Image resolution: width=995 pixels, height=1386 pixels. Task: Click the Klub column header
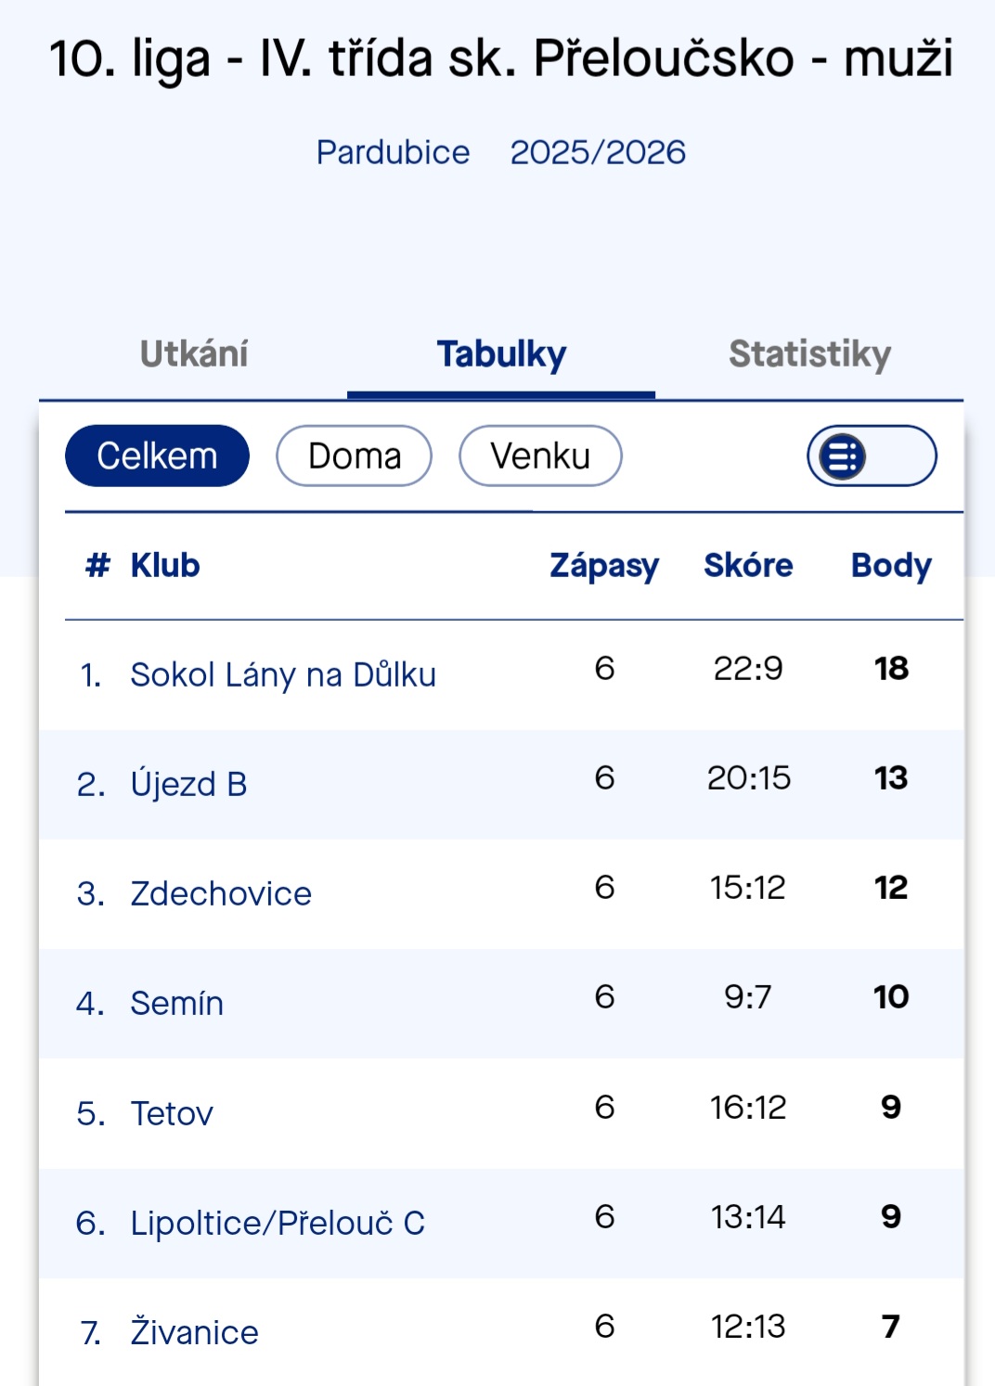click(165, 565)
